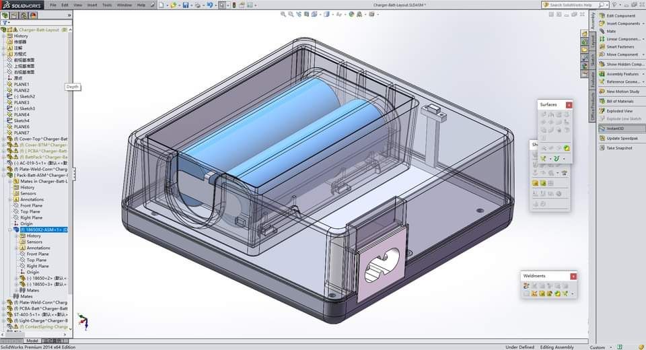Screen dimensions: 646x350
Task: Click the Open file icon
Action: tap(174, 5)
